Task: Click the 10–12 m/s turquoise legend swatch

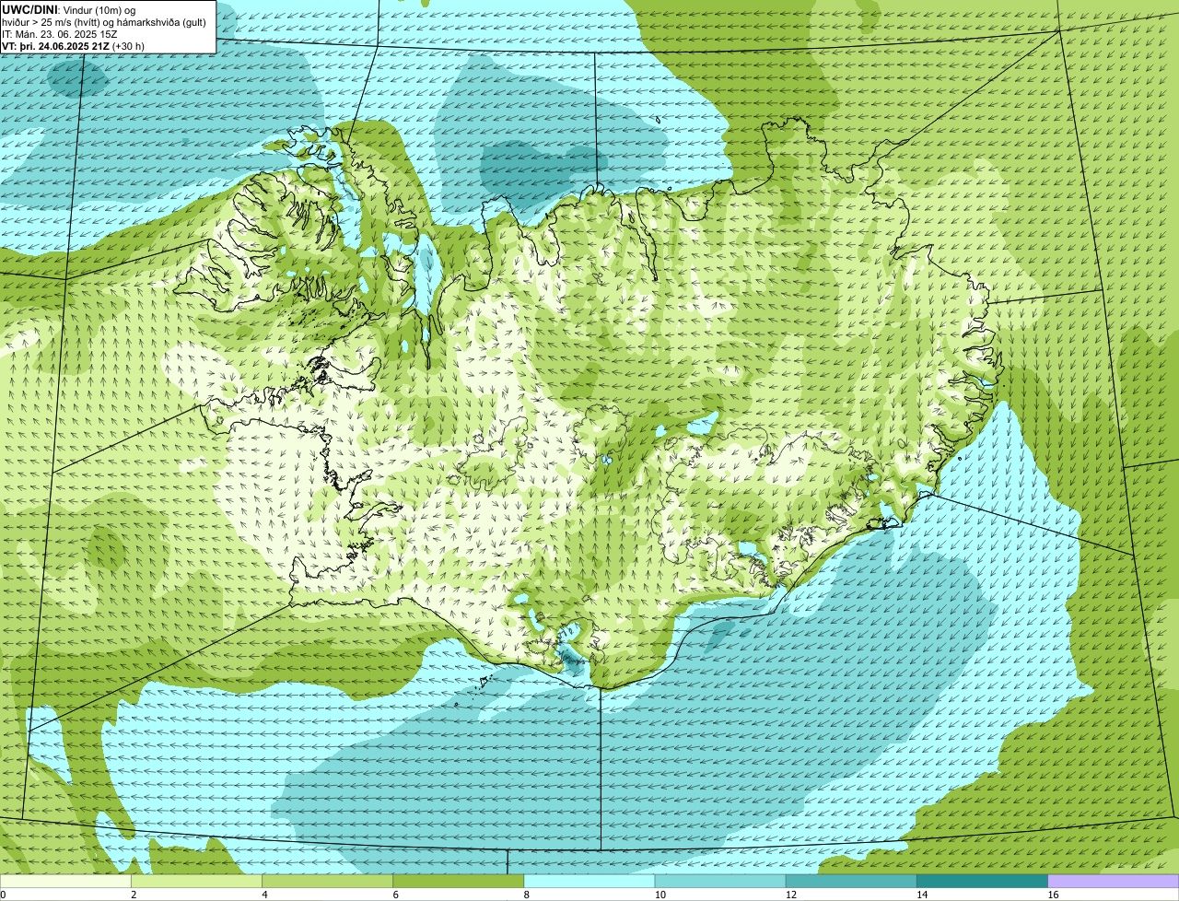Action: click(x=720, y=881)
